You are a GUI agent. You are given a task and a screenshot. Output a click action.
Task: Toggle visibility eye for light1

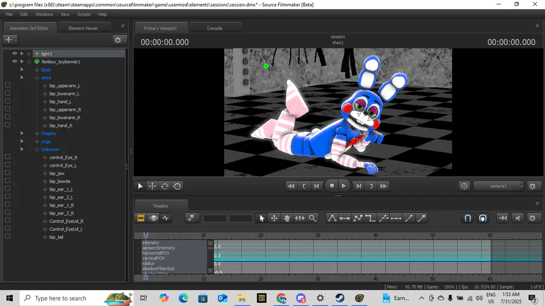click(x=15, y=53)
